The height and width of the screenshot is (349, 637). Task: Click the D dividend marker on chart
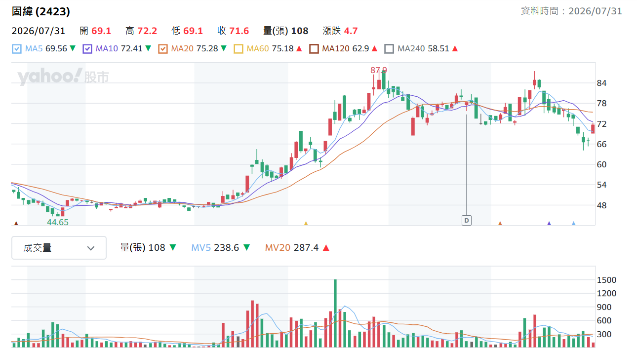467,220
